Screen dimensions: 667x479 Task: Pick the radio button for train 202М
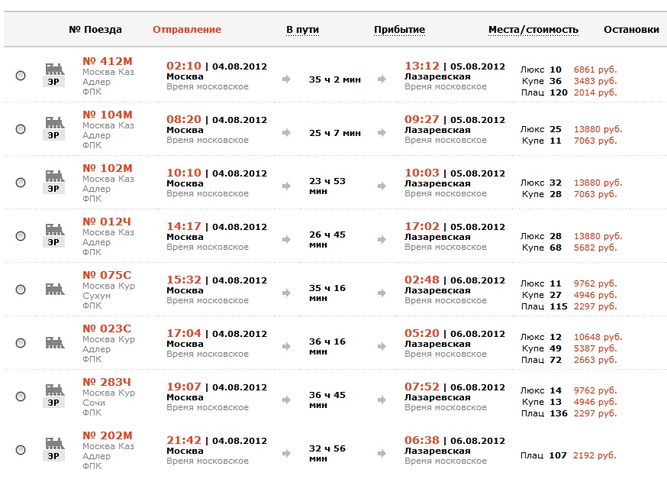[21, 450]
